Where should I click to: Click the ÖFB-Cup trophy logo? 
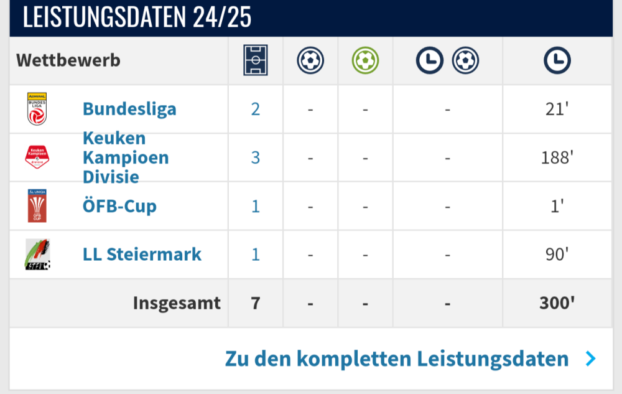[37, 206]
